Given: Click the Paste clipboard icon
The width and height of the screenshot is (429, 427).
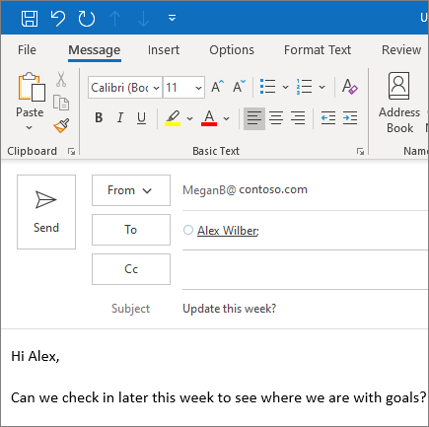Looking at the screenshot, I should [x=32, y=87].
